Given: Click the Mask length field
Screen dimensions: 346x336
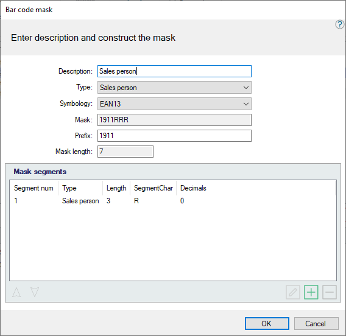Looking at the screenshot, I should 125,152.
